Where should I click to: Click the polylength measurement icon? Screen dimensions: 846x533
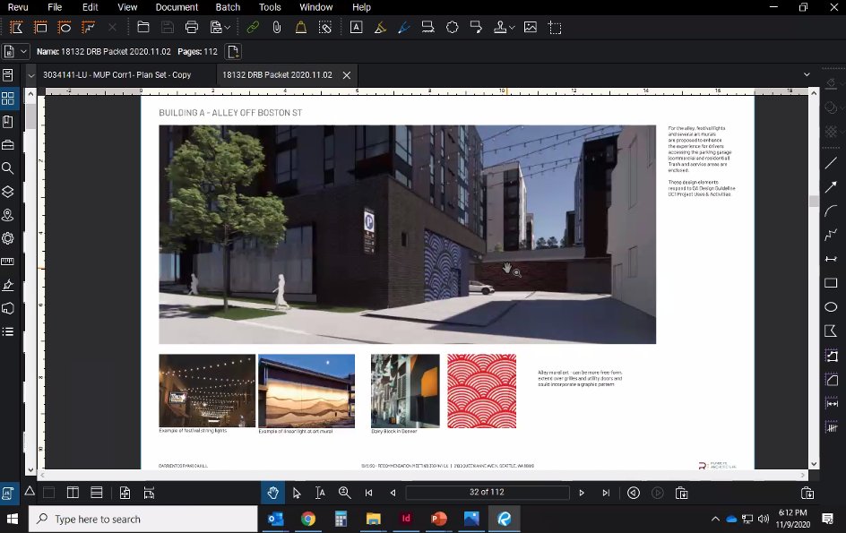89,27
